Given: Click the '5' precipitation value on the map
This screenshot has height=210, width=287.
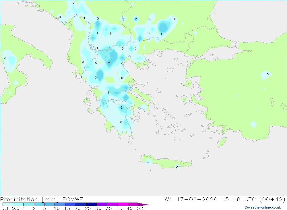Looking at the screenshot, I should (109, 63).
